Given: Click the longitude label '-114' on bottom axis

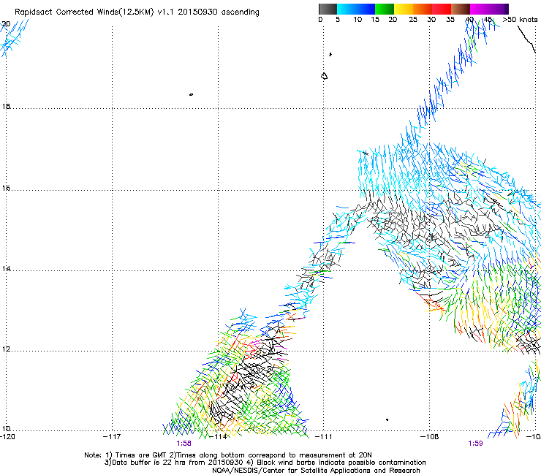Looking at the screenshot, I should 218,437.
